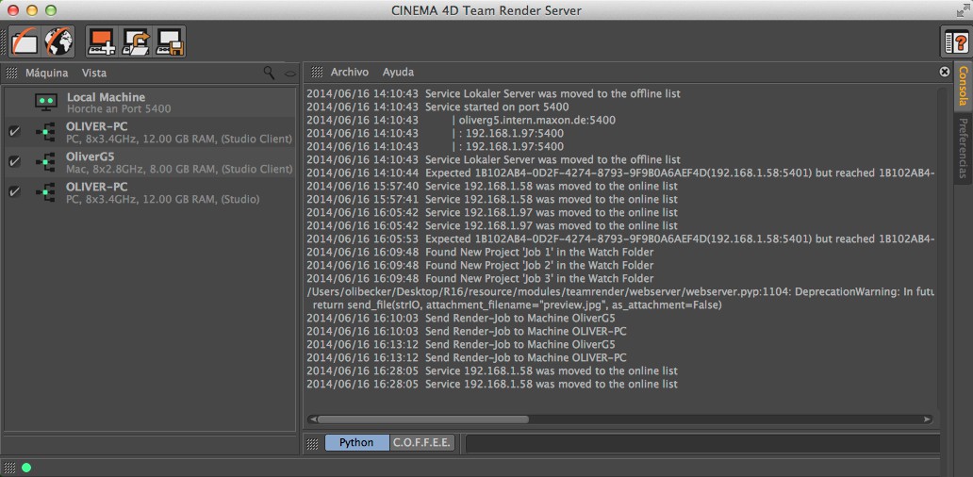Click the Add Machine toolbar icon

(x=102, y=41)
